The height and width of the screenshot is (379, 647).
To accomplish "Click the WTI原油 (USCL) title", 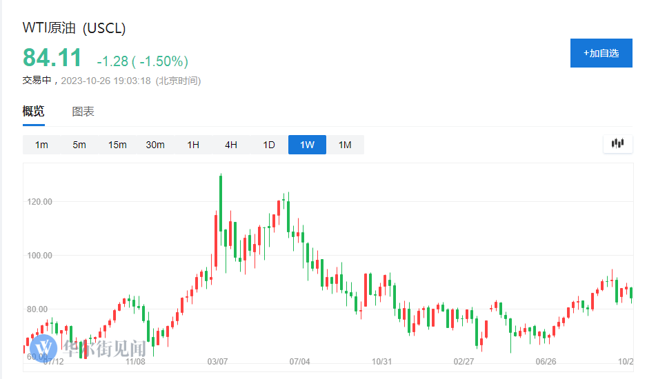I will (x=74, y=28).
